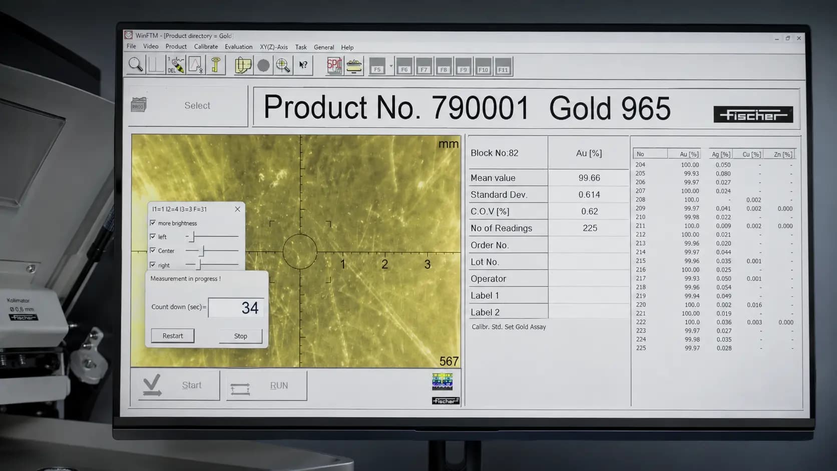Click the WinFTM app icon in title bar
The image size is (837, 471).
pyautogui.click(x=129, y=35)
